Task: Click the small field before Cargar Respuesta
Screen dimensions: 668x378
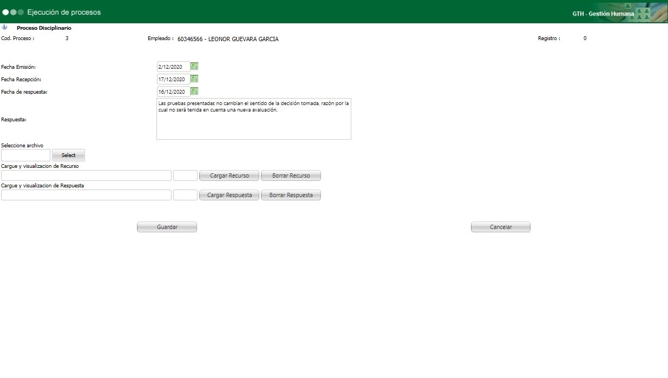Action: (x=185, y=195)
